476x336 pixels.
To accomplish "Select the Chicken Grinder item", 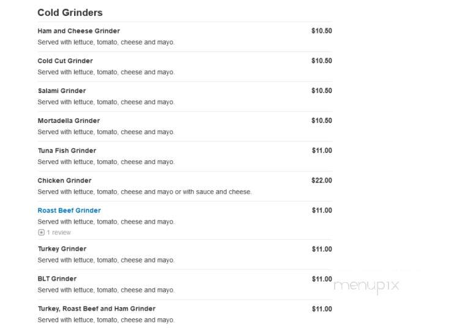I will [x=64, y=181].
